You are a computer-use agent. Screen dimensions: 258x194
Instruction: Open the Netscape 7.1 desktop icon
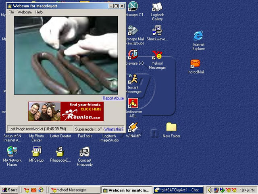(133, 6)
